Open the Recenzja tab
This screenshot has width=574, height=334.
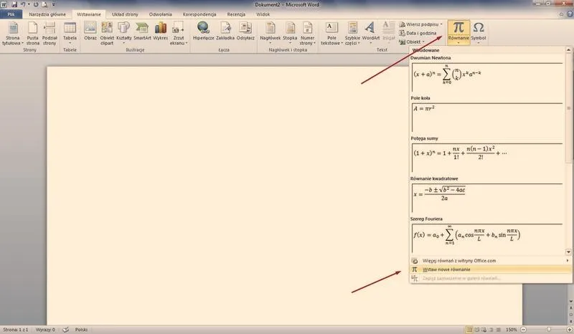pos(236,14)
